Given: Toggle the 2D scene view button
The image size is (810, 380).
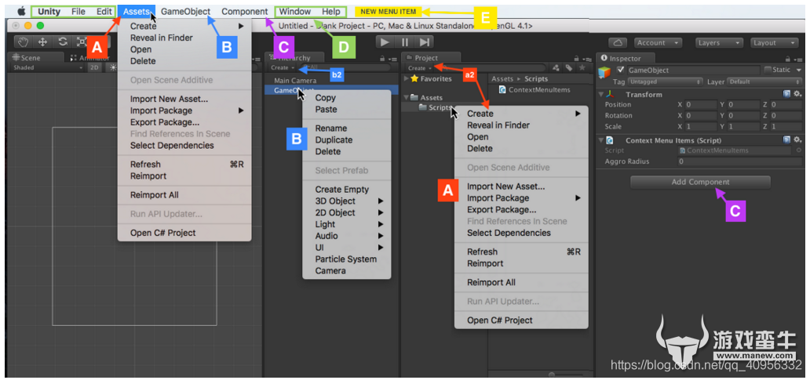Looking at the screenshot, I should tap(94, 67).
